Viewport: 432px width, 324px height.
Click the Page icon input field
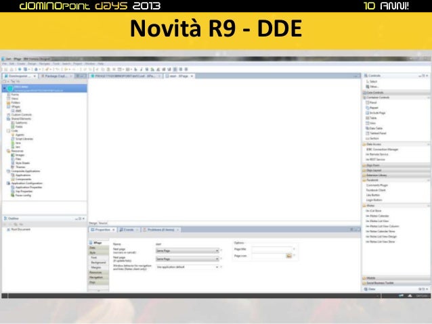coord(269,256)
